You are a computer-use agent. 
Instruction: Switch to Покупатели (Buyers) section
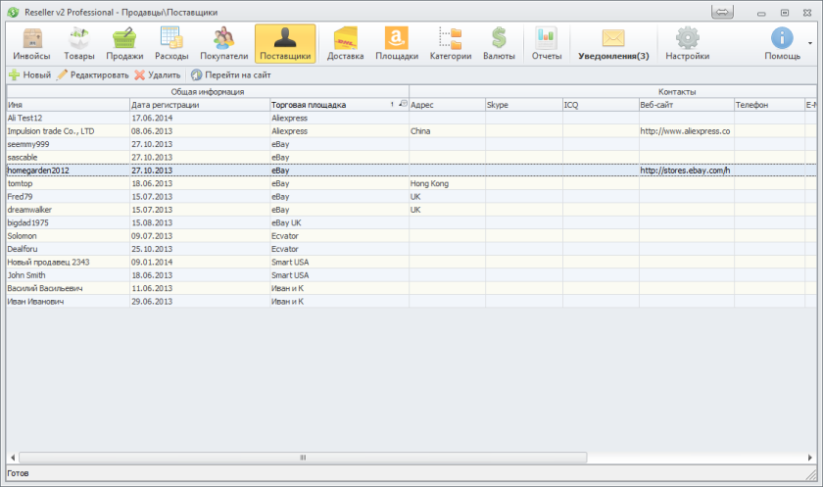coord(223,44)
